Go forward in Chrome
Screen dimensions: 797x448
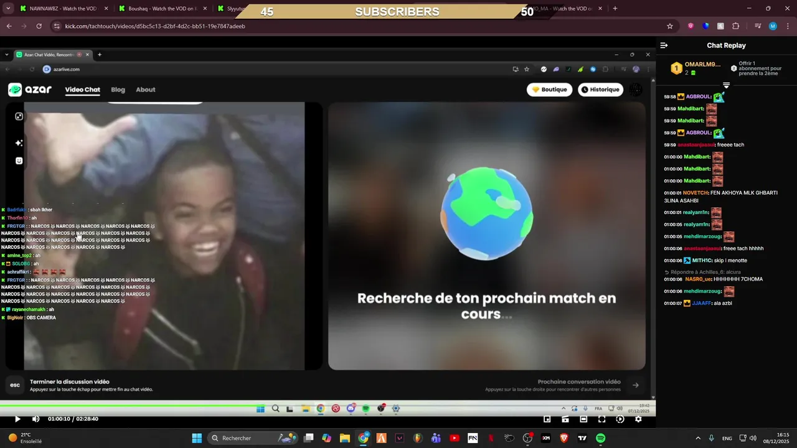pos(24,26)
